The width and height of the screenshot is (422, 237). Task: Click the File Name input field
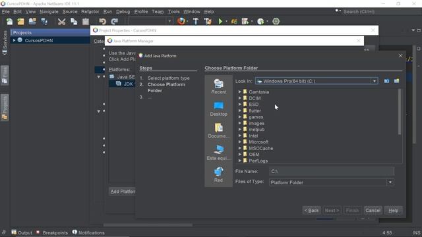pos(331,171)
